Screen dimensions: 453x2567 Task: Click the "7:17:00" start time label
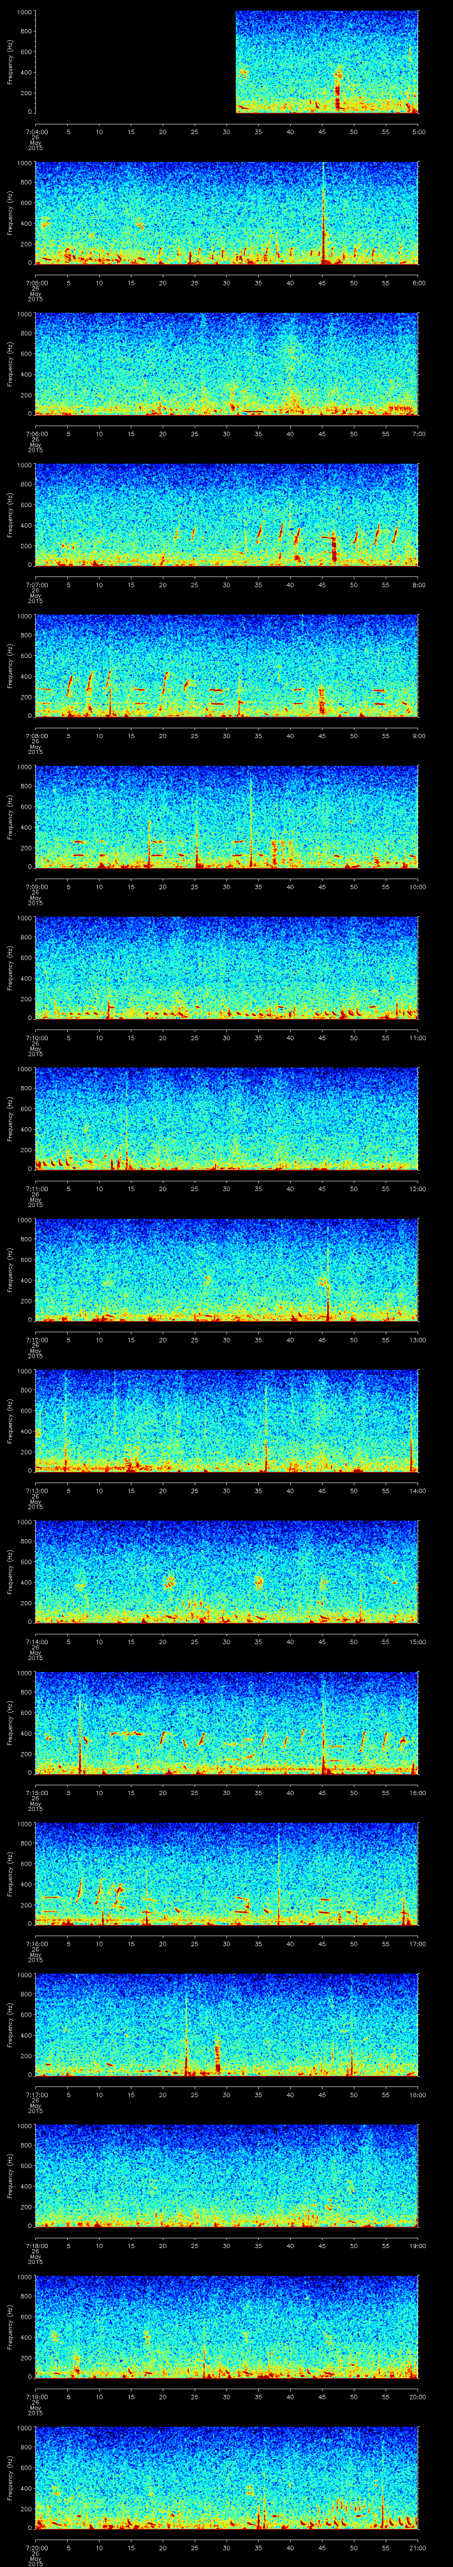pyautogui.click(x=36, y=2094)
